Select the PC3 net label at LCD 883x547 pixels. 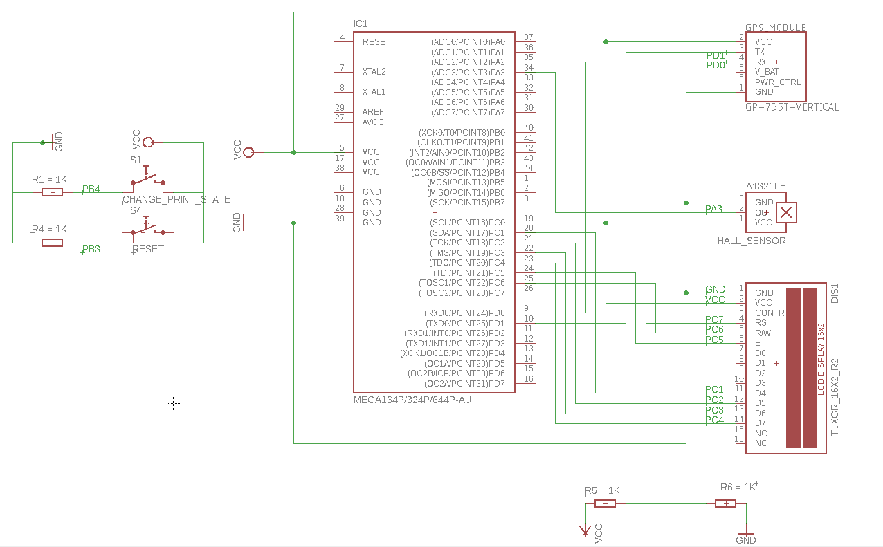(714, 410)
